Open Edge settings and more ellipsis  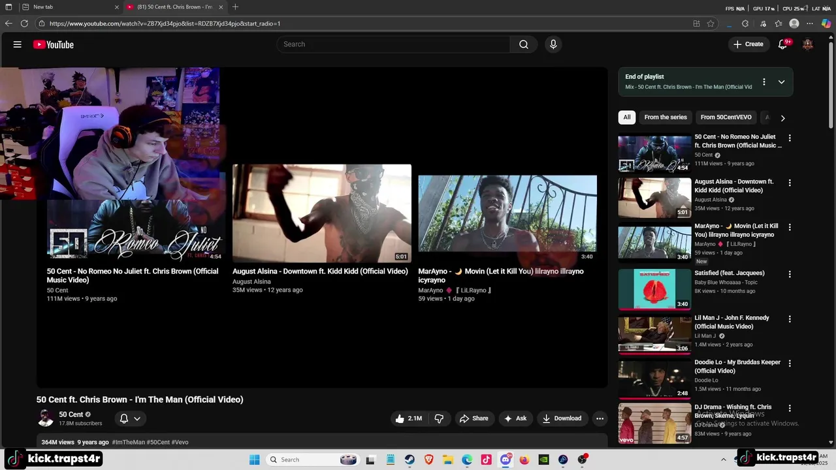point(810,23)
